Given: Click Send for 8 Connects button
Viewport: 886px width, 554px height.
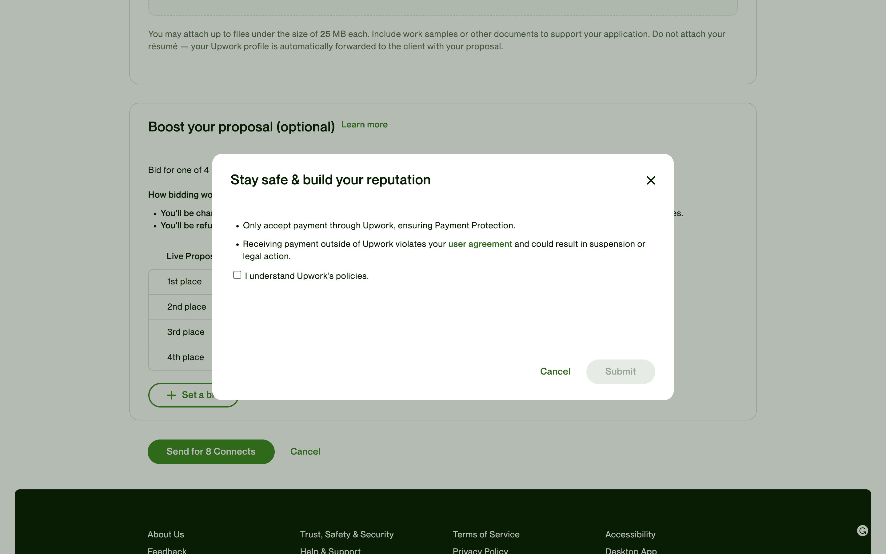Looking at the screenshot, I should (211, 452).
